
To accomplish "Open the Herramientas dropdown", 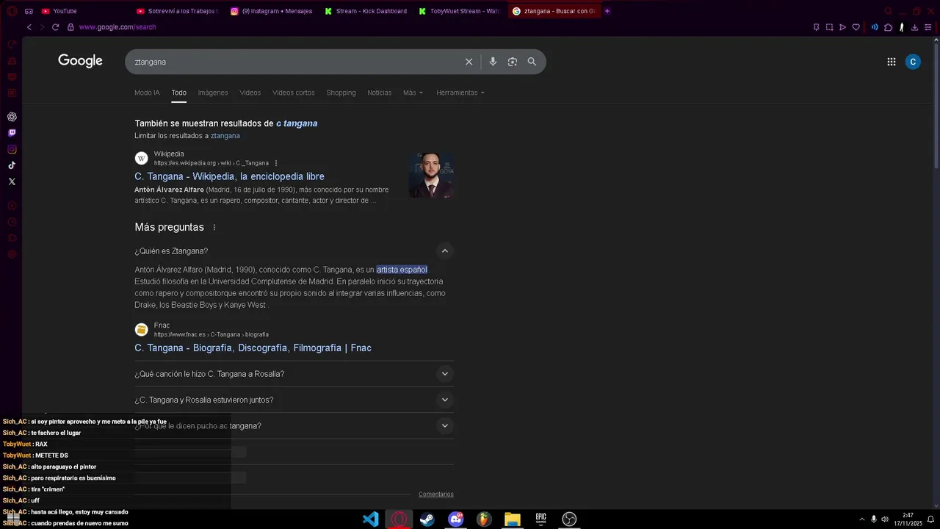I will coord(460,93).
